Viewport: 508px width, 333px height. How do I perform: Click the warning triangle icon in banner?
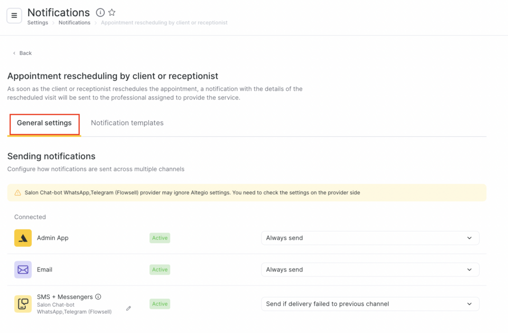[x=18, y=193]
